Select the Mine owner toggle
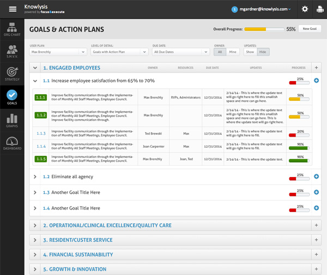 point(233,52)
